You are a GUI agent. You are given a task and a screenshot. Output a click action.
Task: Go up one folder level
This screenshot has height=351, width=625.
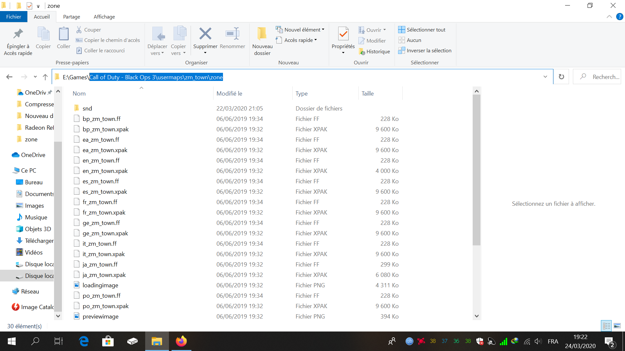[45, 77]
